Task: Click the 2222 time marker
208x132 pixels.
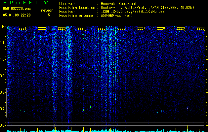Action: tap(42, 28)
